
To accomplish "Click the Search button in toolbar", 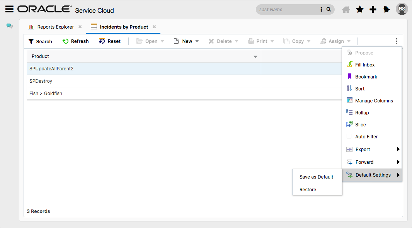I will click(40, 41).
